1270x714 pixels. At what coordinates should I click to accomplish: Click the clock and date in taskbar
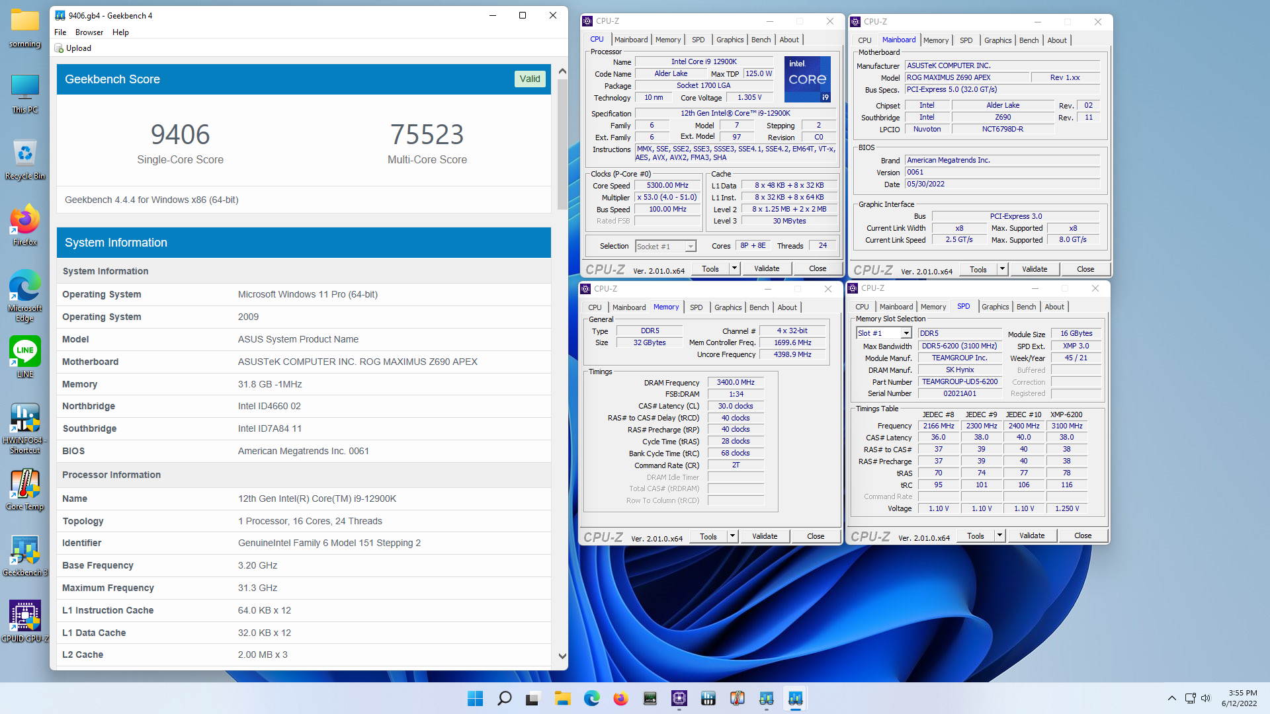[x=1239, y=698]
